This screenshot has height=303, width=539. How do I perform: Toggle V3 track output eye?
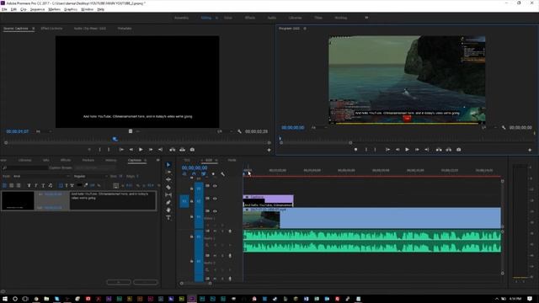tap(216, 186)
